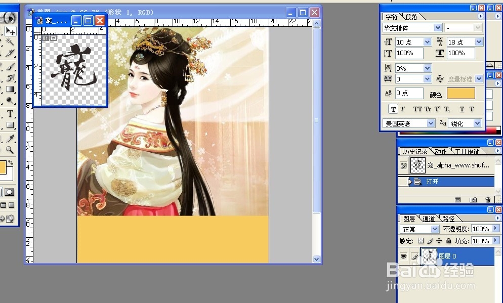Toggle lock all padlock icon
The image size is (503, 303).
click(x=448, y=241)
